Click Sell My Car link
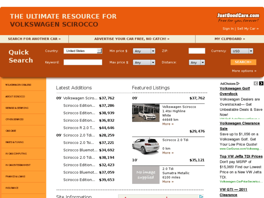The image size is (264, 198). click(x=248, y=29)
